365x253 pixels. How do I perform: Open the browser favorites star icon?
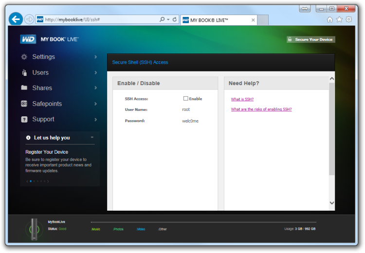click(339, 19)
